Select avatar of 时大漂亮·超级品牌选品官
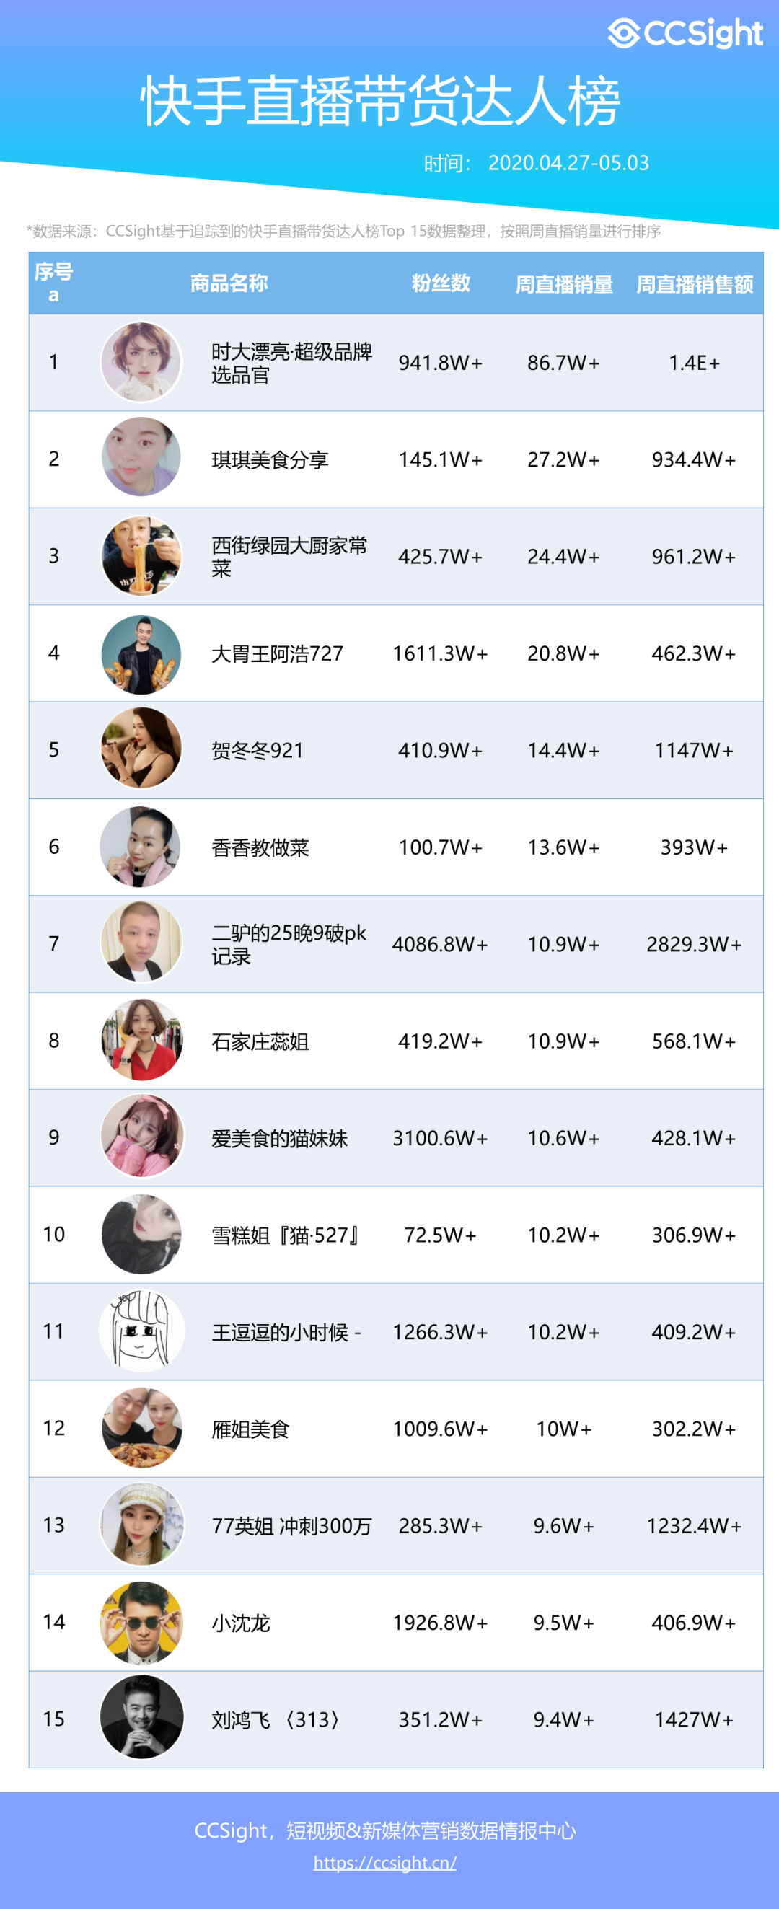Viewport: 779px width, 1909px height. coord(141,362)
